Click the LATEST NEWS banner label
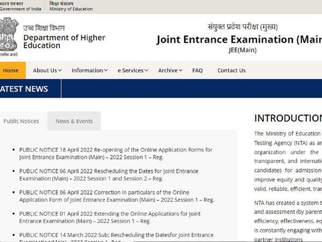 tap(24, 89)
